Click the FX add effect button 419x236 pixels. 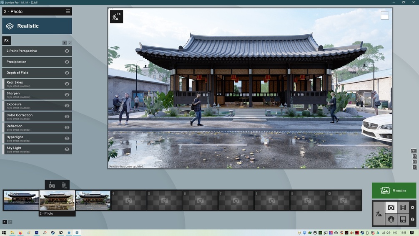6,41
